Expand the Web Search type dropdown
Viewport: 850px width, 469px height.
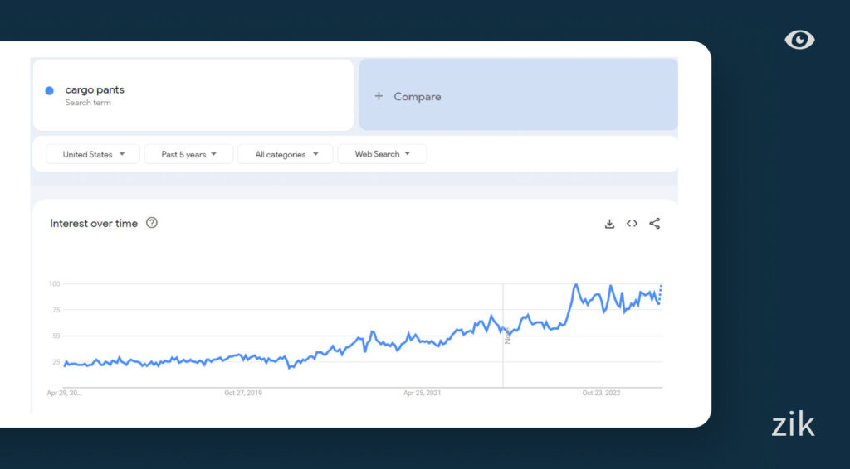[x=382, y=154]
